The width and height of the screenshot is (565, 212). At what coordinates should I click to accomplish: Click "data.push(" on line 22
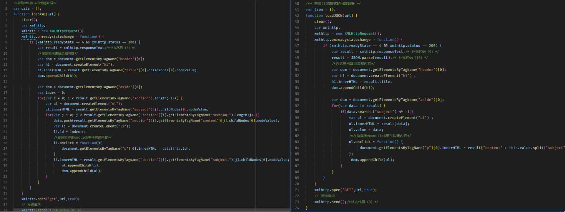(64, 120)
